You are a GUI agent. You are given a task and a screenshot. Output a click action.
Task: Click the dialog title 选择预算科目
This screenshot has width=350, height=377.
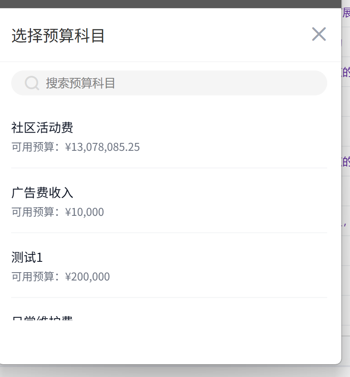tap(58, 36)
